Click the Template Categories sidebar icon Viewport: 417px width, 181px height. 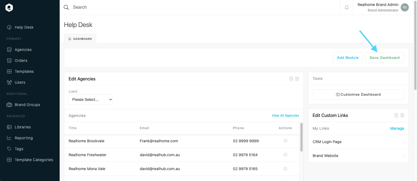(9, 160)
